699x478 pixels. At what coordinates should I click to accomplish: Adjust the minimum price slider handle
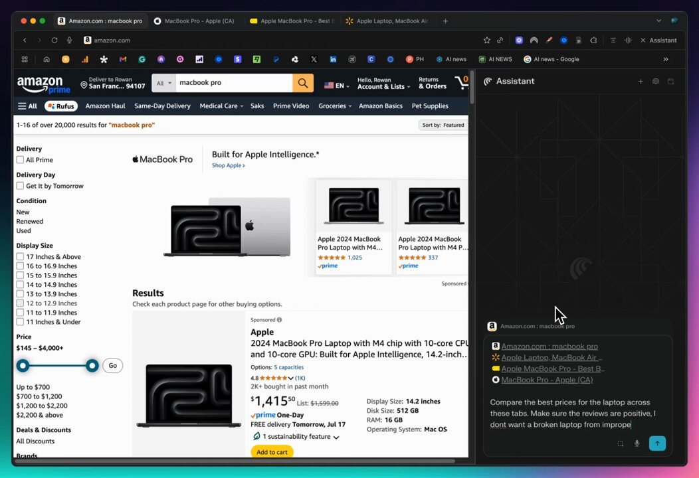coord(23,366)
